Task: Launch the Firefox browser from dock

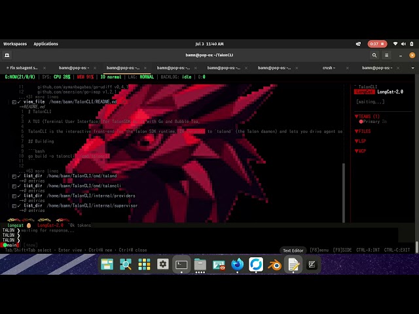Action: [237, 264]
